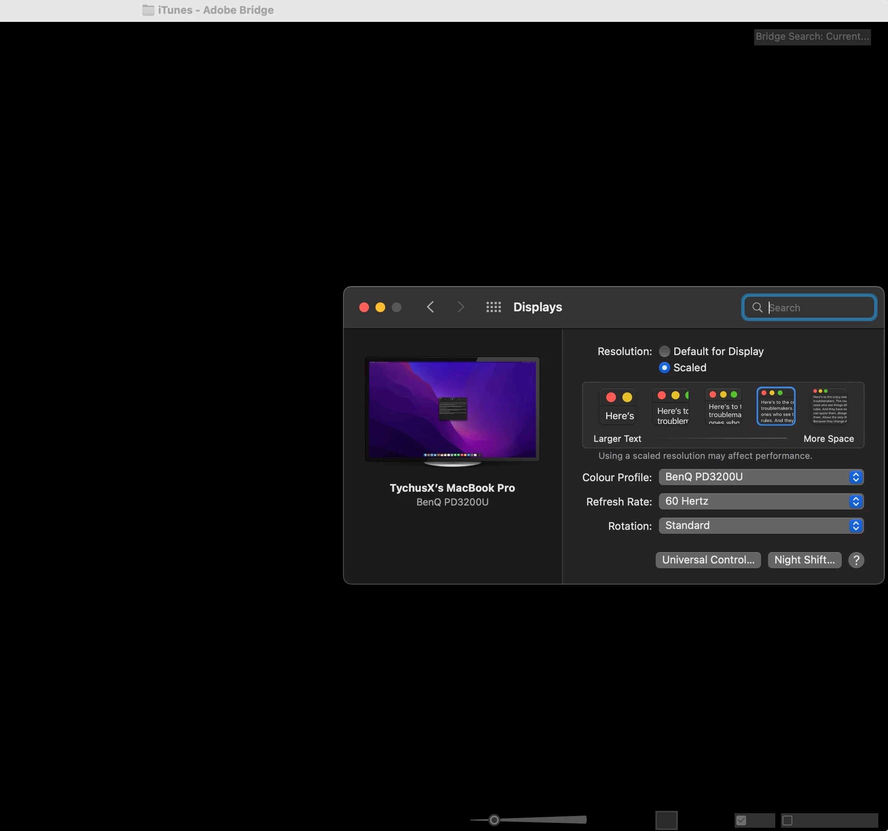Select the More Space resolution thumbnail

pos(829,406)
